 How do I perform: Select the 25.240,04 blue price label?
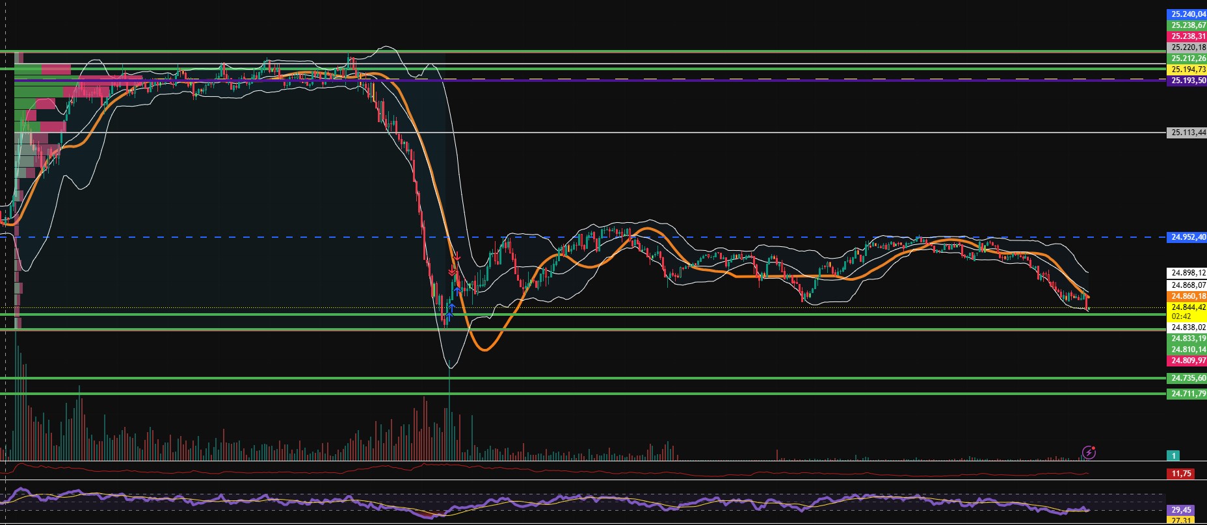pyautogui.click(x=1187, y=14)
